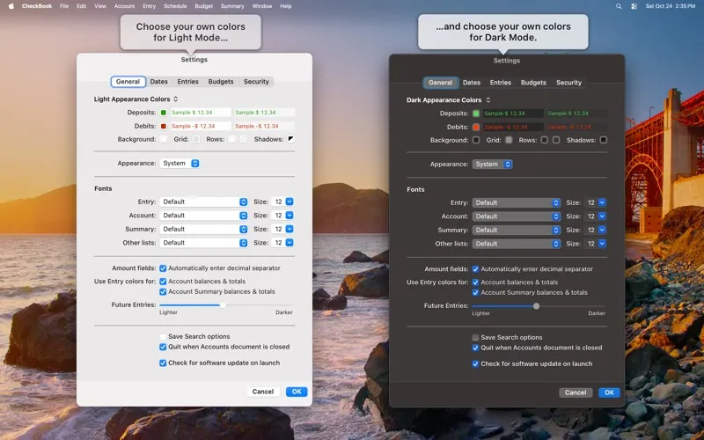Switch to Budgets tab in dark Settings
Viewport: 704px width, 440px height.
(533, 83)
